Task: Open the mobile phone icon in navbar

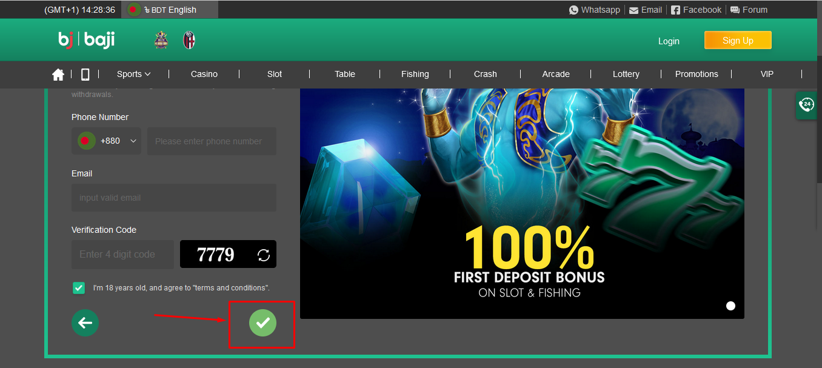Action: click(x=85, y=74)
